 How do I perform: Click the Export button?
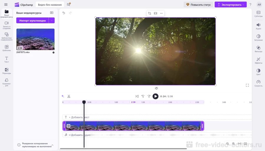tap(231, 5)
